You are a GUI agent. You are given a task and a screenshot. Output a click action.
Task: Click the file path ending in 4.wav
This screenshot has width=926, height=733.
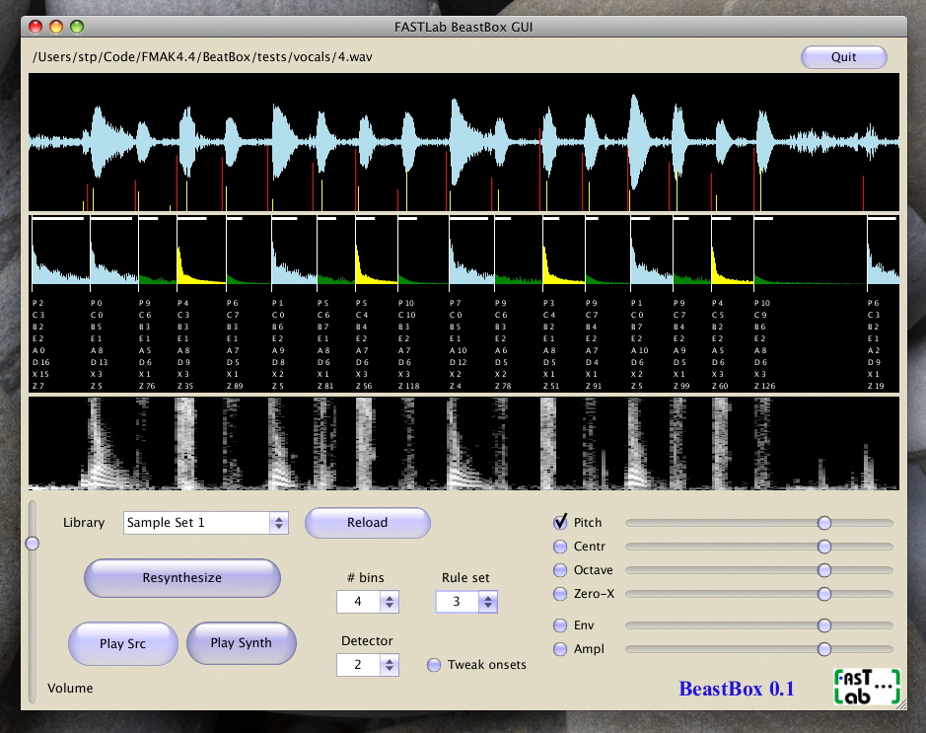(x=202, y=56)
